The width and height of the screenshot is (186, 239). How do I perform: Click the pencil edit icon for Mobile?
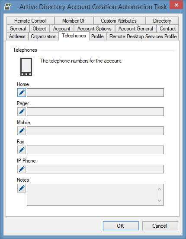[x=22, y=131]
